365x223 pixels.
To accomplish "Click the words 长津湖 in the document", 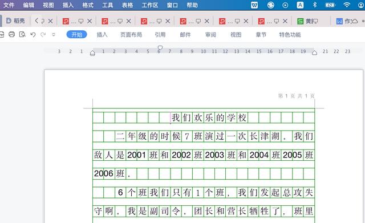I will (x=265, y=136).
